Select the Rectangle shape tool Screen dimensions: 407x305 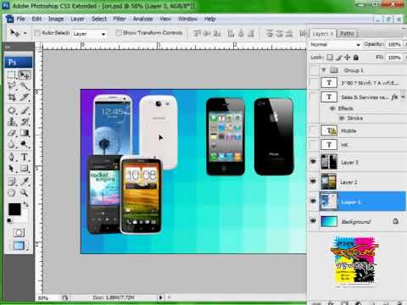25,169
